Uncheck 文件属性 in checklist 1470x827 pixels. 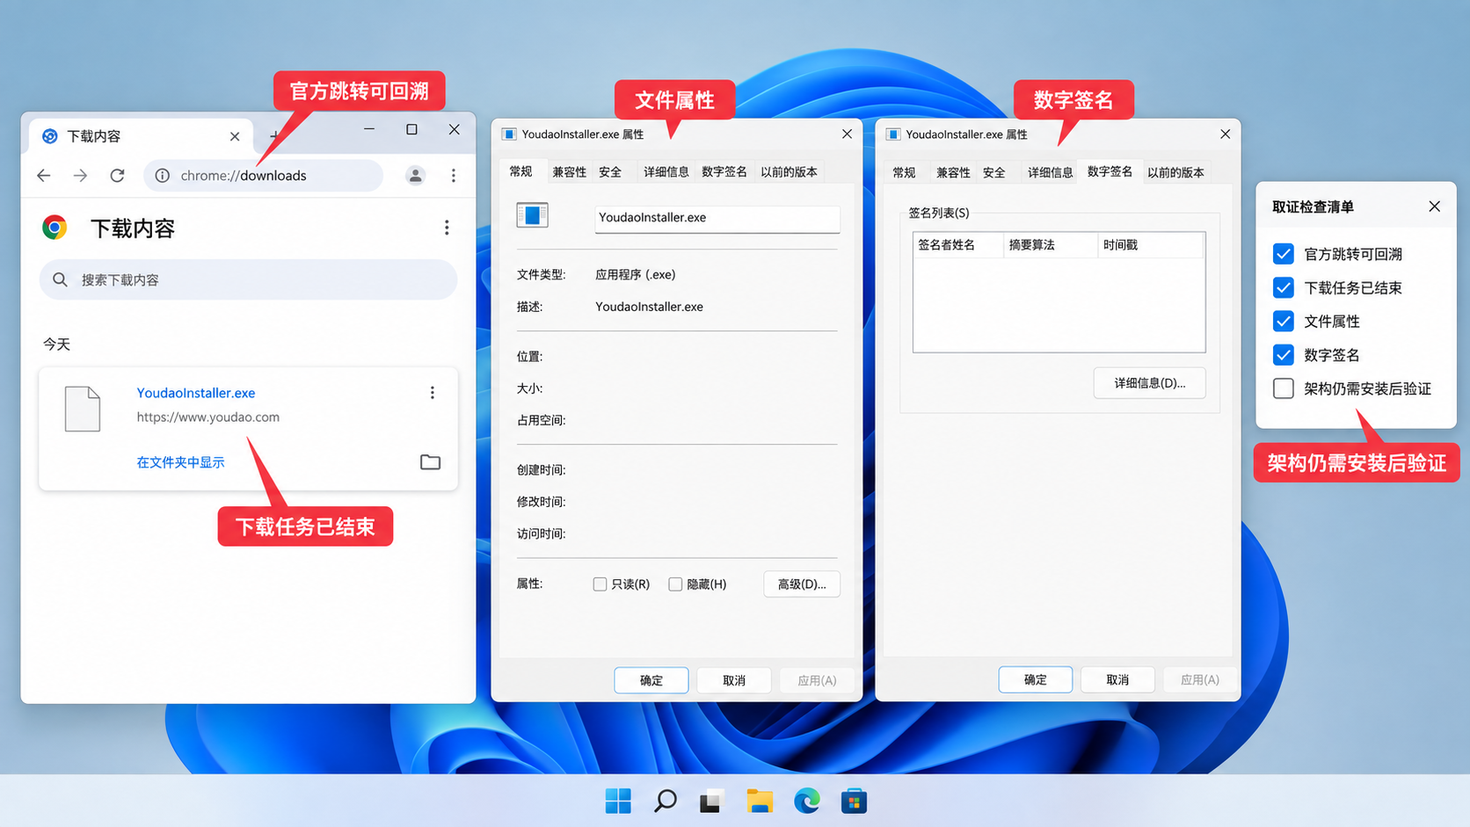click(1284, 321)
